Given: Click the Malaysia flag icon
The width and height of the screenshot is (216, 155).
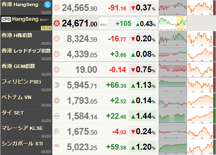Looking at the screenshot, I should tap(57, 131).
